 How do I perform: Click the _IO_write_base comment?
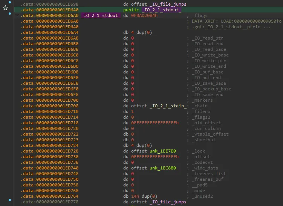pyautogui.click(x=210, y=55)
